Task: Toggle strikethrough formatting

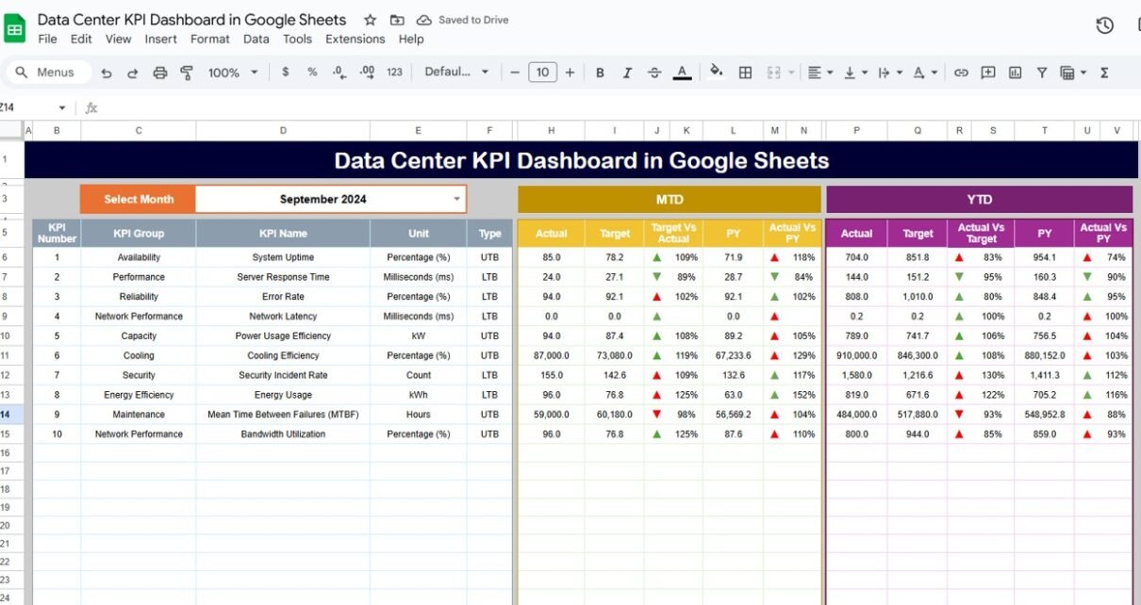Action: coord(654,73)
